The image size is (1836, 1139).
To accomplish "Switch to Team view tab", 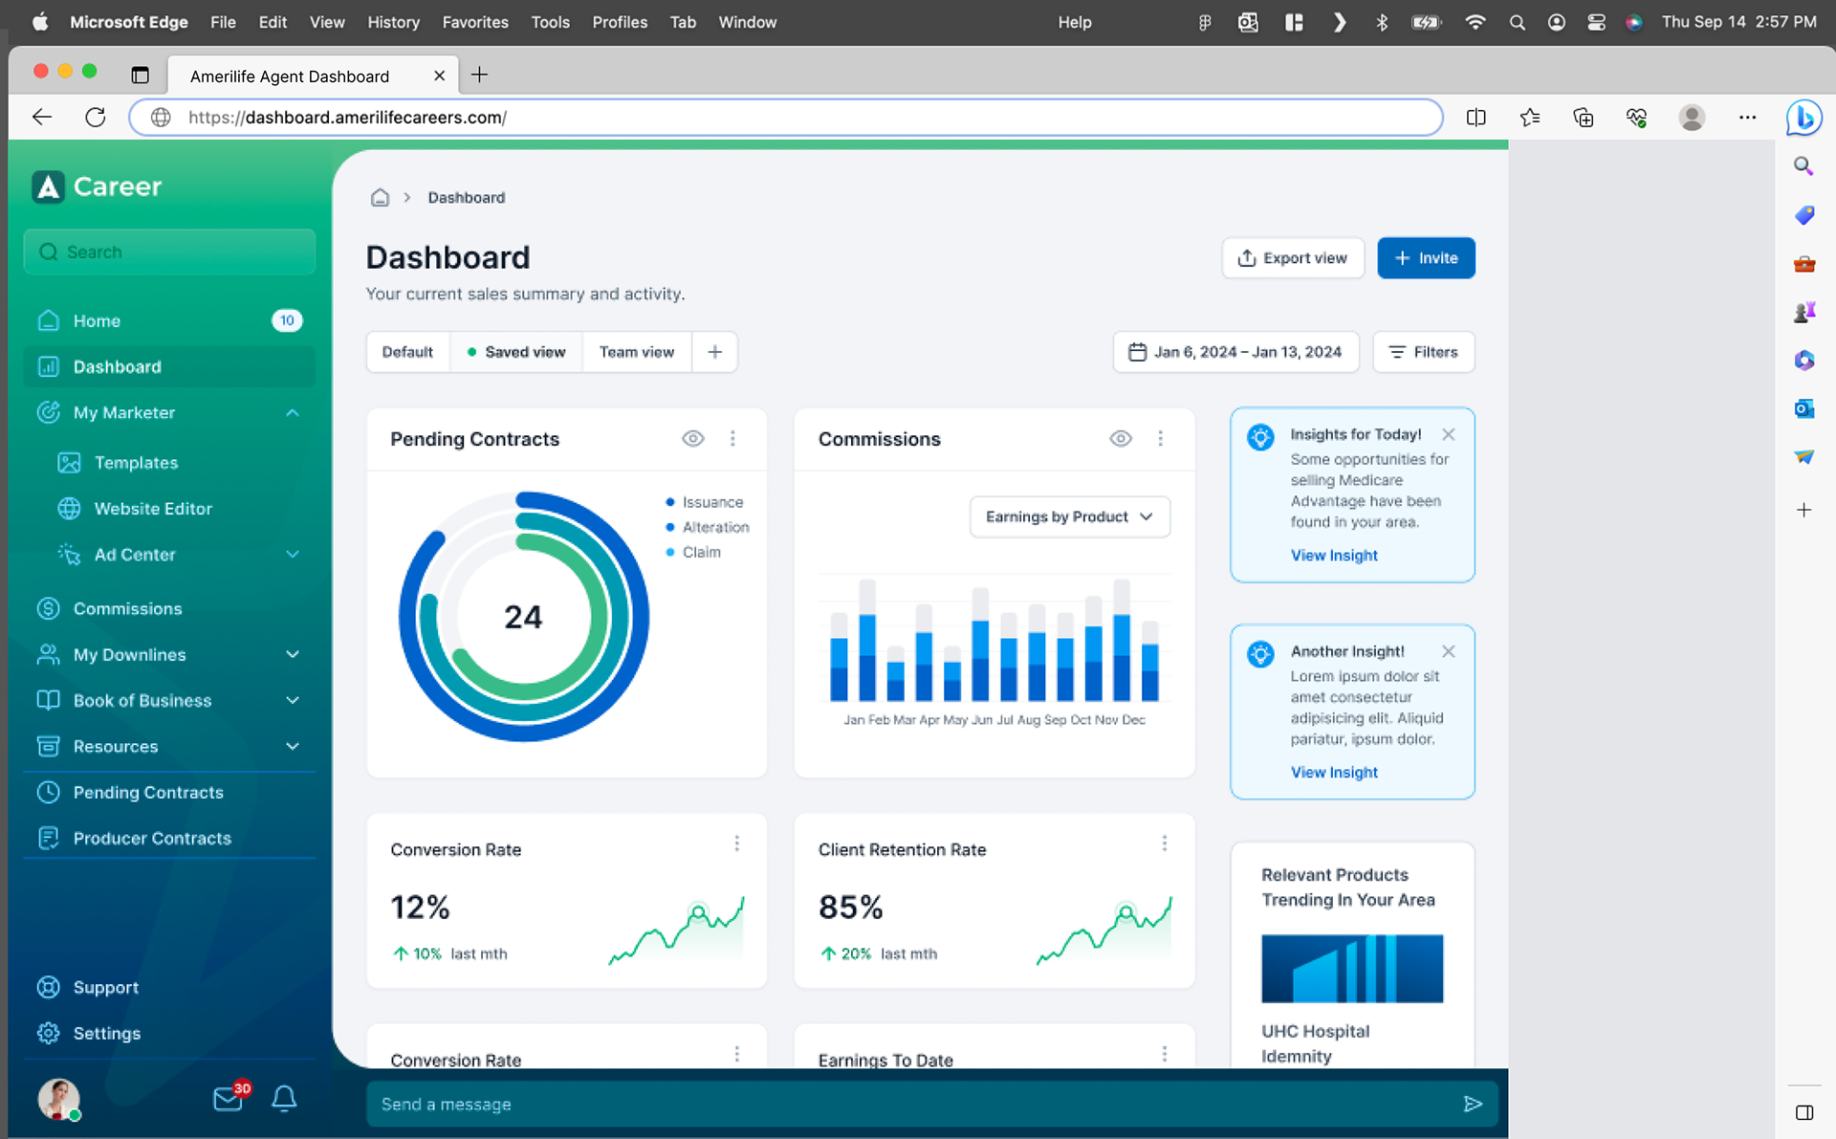I will [637, 352].
